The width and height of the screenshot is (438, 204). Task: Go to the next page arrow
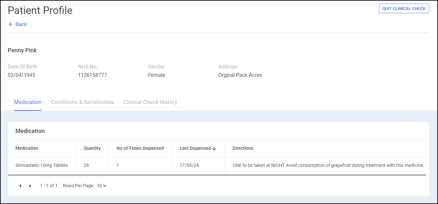[x=30, y=186]
